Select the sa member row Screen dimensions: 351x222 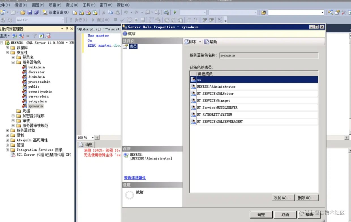(254, 80)
